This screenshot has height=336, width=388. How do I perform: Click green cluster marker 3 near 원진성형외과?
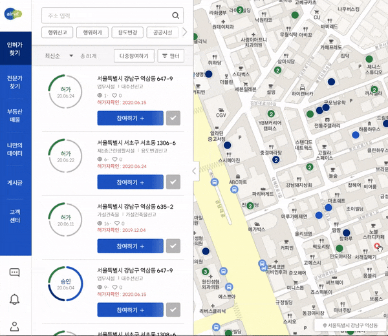(x=205, y=272)
